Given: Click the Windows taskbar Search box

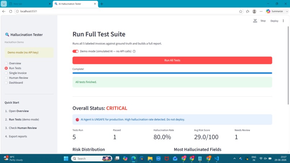Looking at the screenshot, I should 91,159.
